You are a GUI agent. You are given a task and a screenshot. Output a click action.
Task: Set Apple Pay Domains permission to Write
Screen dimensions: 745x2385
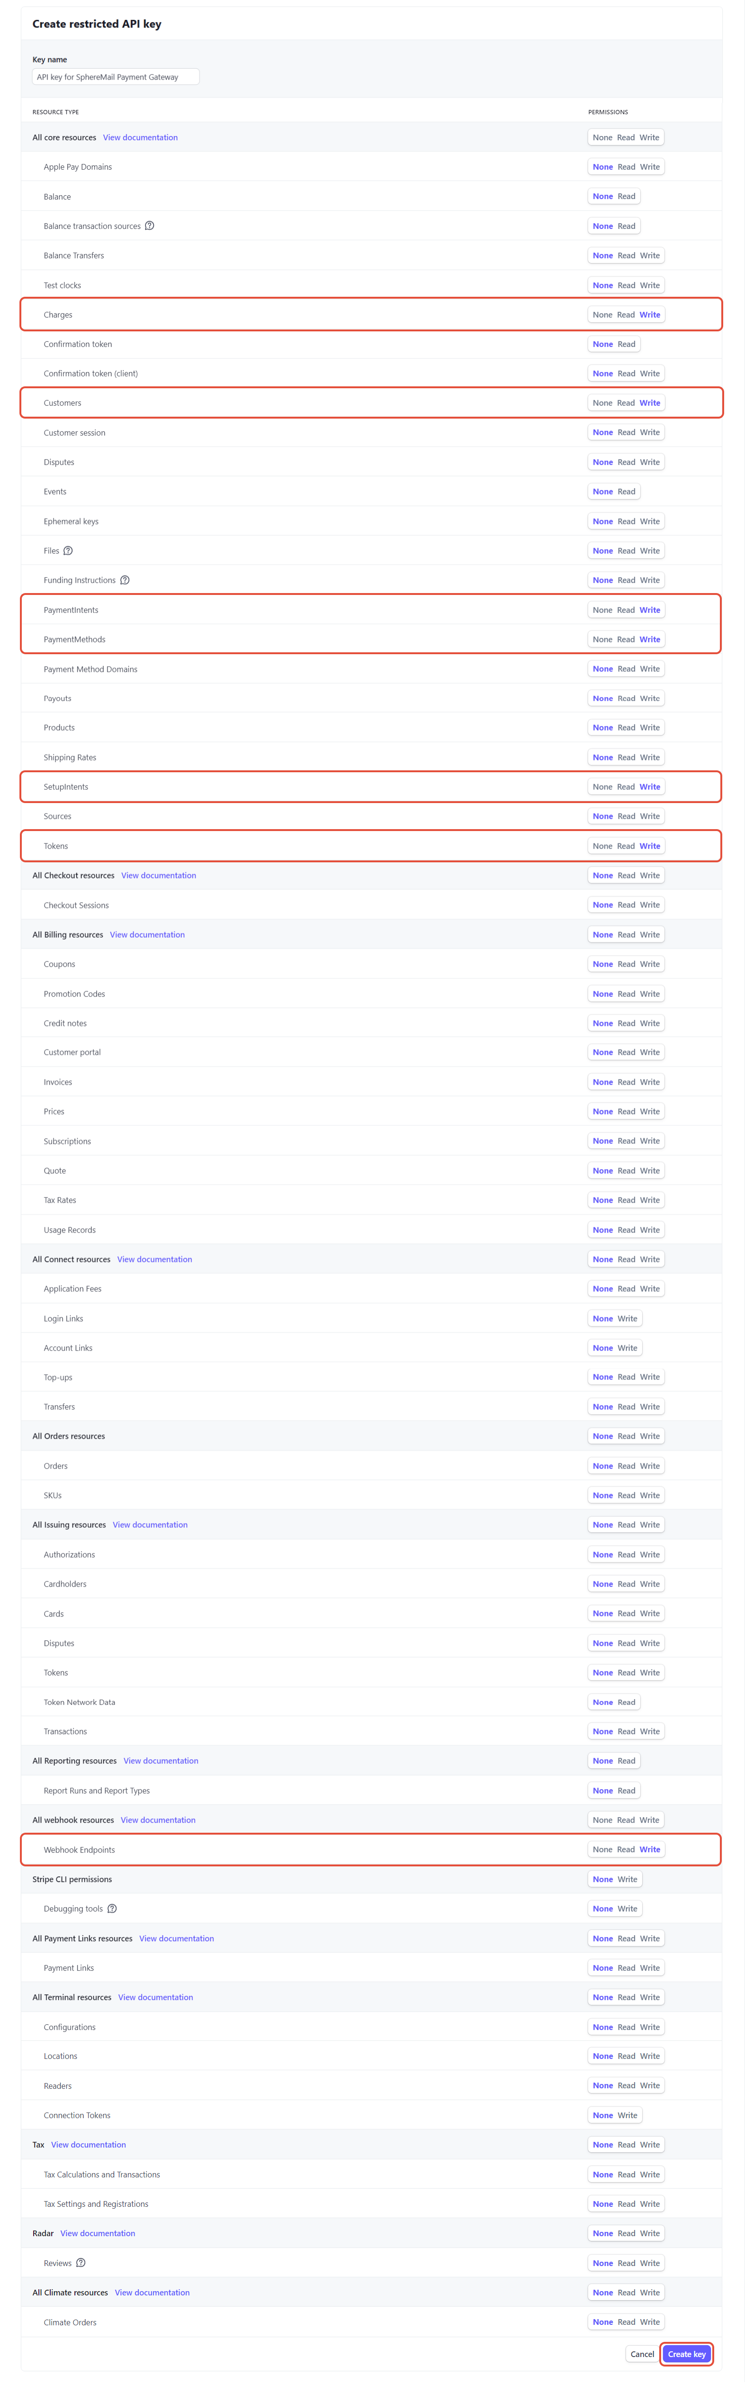(650, 167)
